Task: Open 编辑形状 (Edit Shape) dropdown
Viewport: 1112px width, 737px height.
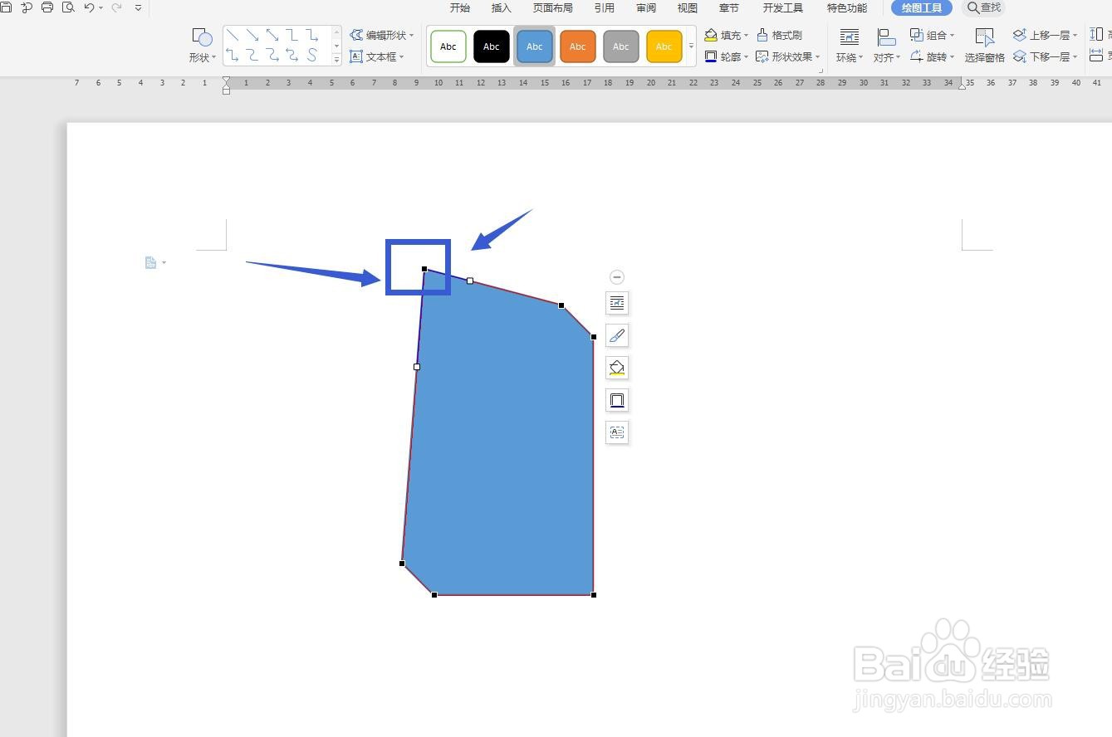Action: (x=381, y=35)
